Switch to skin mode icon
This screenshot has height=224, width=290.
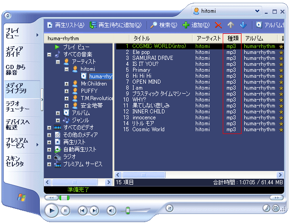pos(275,208)
